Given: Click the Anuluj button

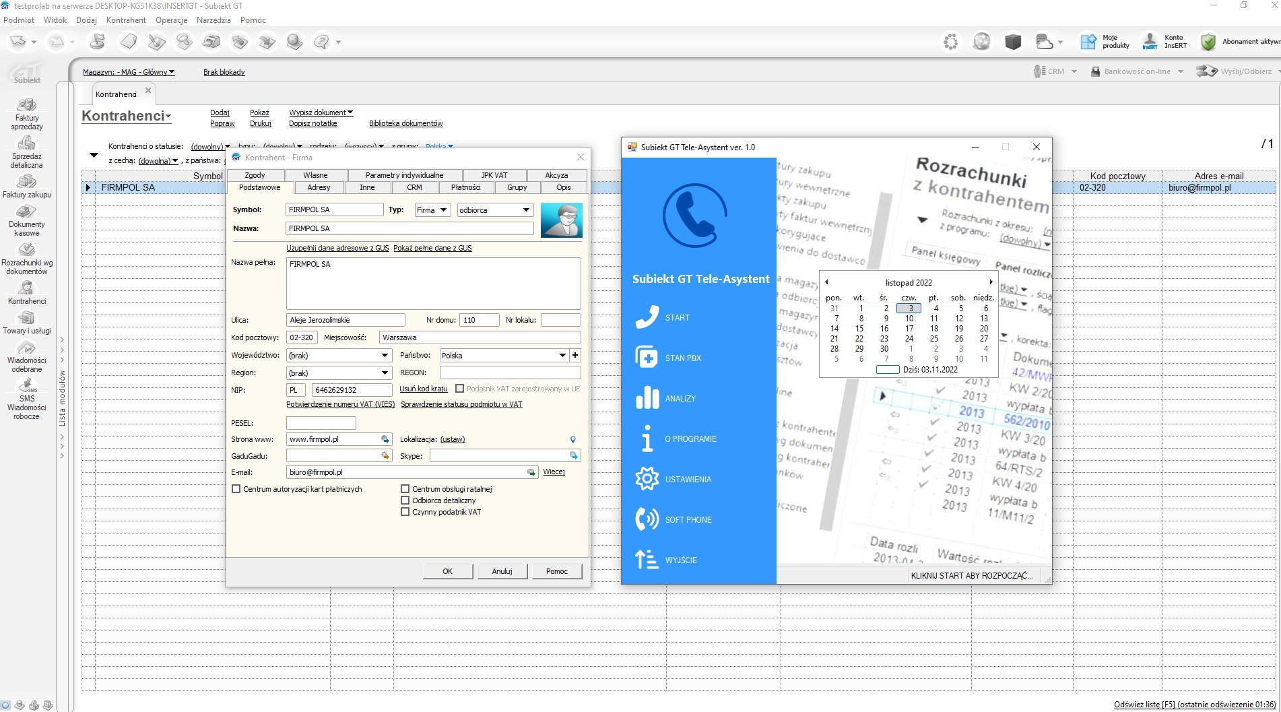Looking at the screenshot, I should [502, 571].
